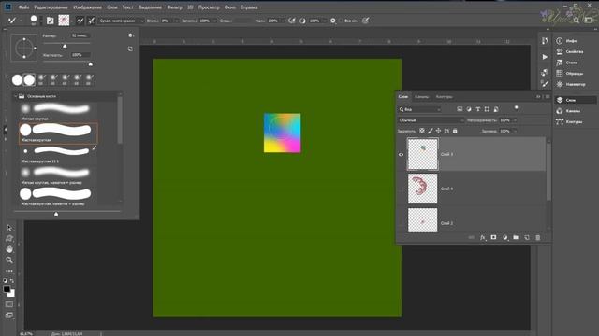The image size is (599, 336).
Task: Click the brush hardness input field
Action: (80, 55)
